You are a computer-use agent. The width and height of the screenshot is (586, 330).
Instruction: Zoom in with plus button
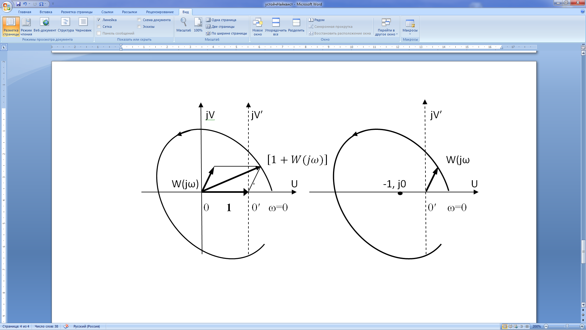[582, 326]
